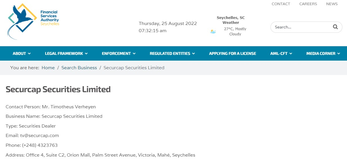The image size is (347, 160).
Task: Open the Contact page link
Action: click(x=281, y=4)
